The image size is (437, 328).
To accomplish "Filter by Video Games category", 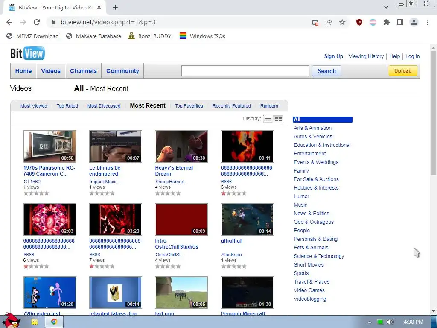I will pos(309,290).
